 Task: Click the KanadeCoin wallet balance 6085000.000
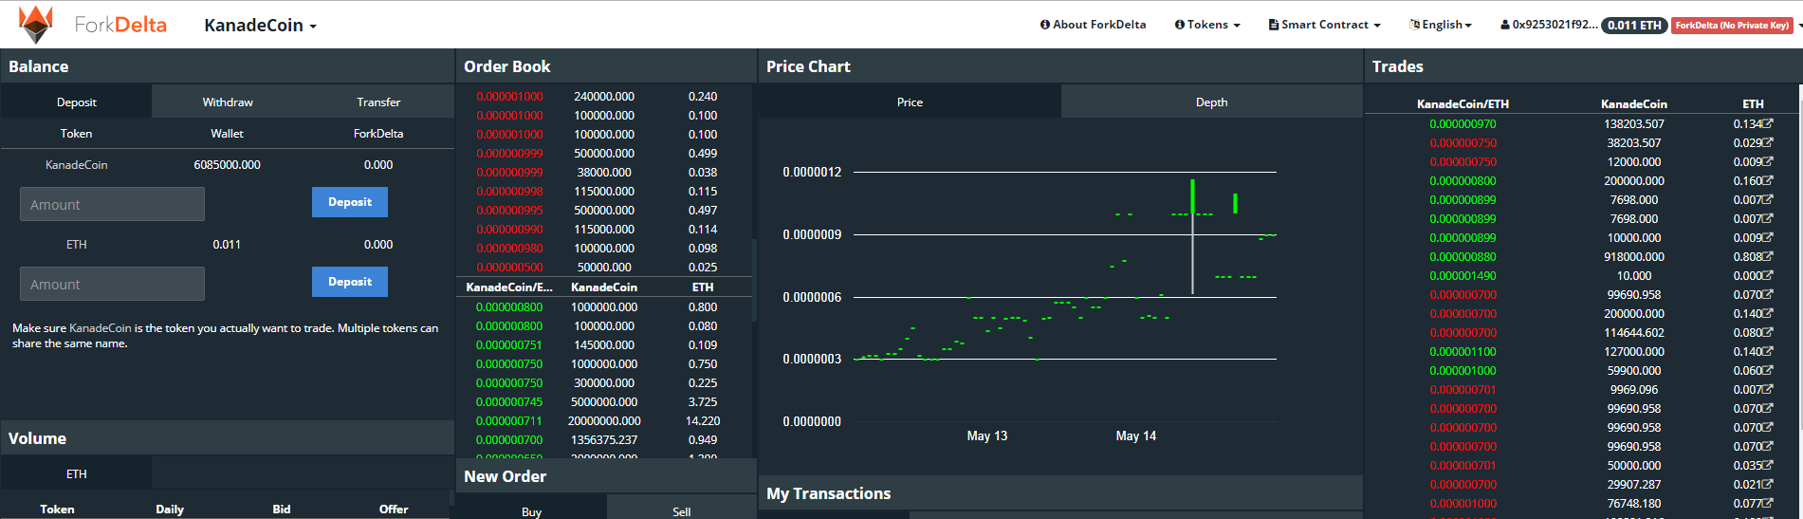coord(227,164)
